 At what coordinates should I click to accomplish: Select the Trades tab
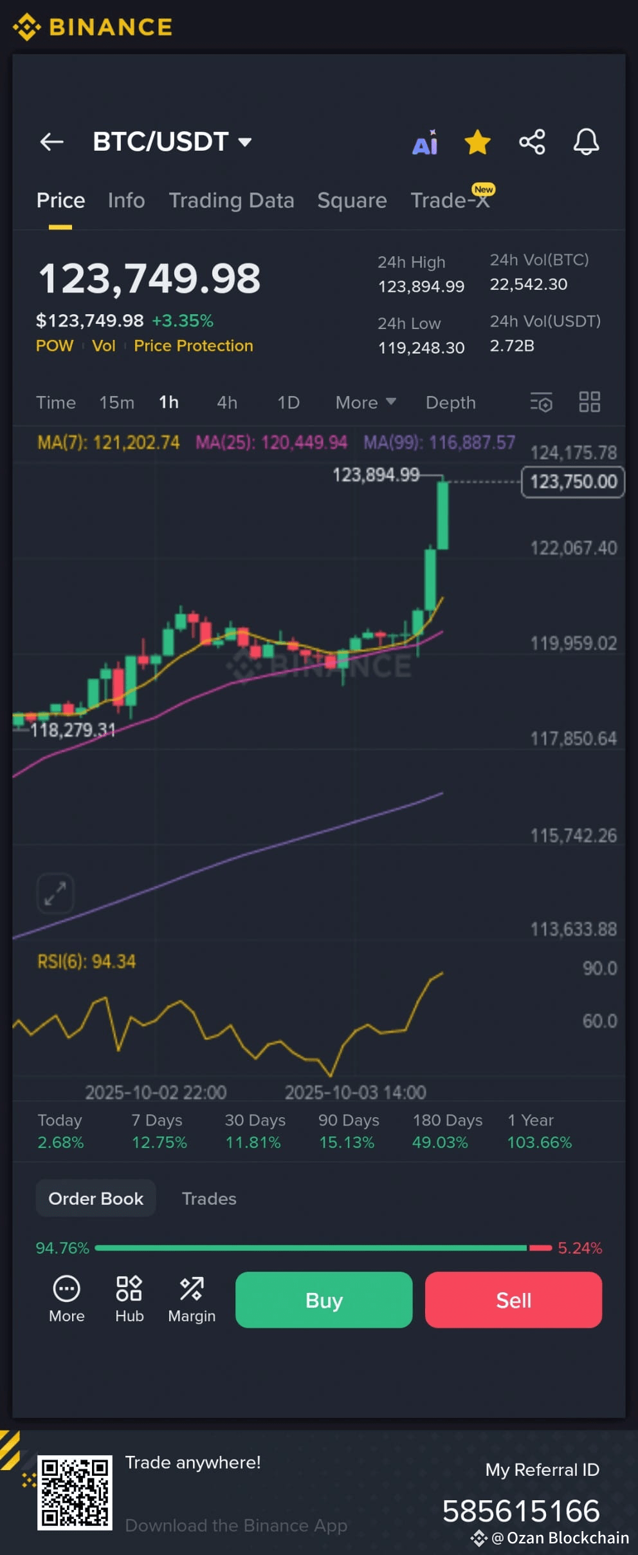pyautogui.click(x=209, y=1198)
